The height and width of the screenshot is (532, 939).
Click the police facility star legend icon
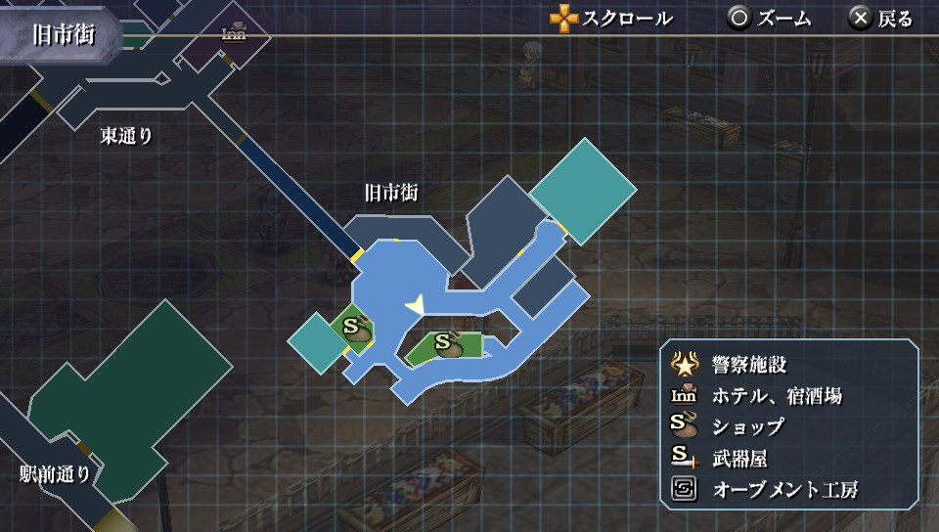pyautogui.click(x=685, y=363)
